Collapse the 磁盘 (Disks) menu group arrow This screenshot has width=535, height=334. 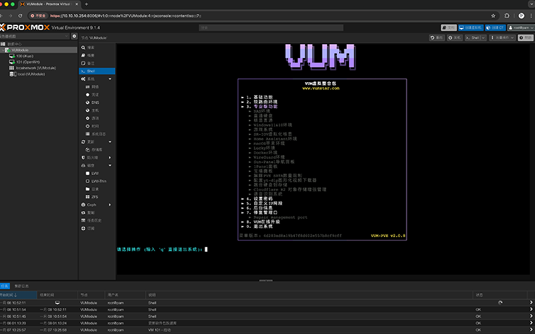point(110,166)
